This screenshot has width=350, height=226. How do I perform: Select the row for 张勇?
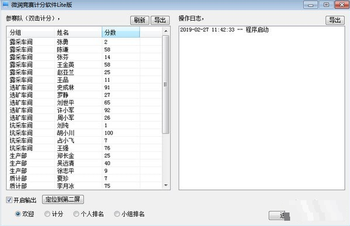point(84,42)
